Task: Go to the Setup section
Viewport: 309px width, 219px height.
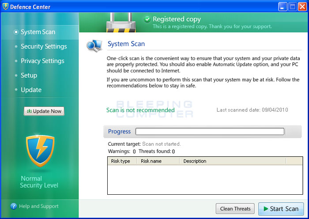Action: coord(29,76)
